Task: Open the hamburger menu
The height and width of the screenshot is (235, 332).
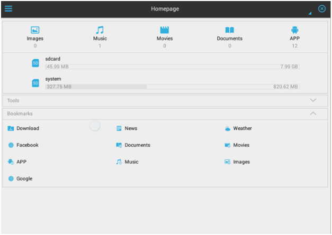Action: (8, 8)
